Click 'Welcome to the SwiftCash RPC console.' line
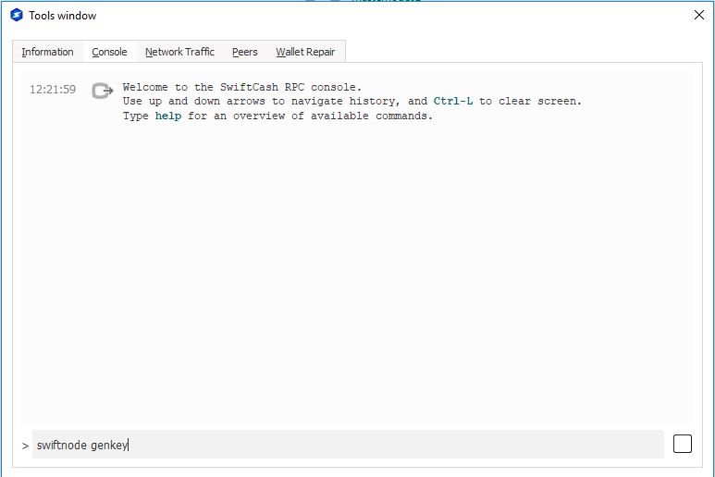This screenshot has width=715, height=477. (x=242, y=87)
